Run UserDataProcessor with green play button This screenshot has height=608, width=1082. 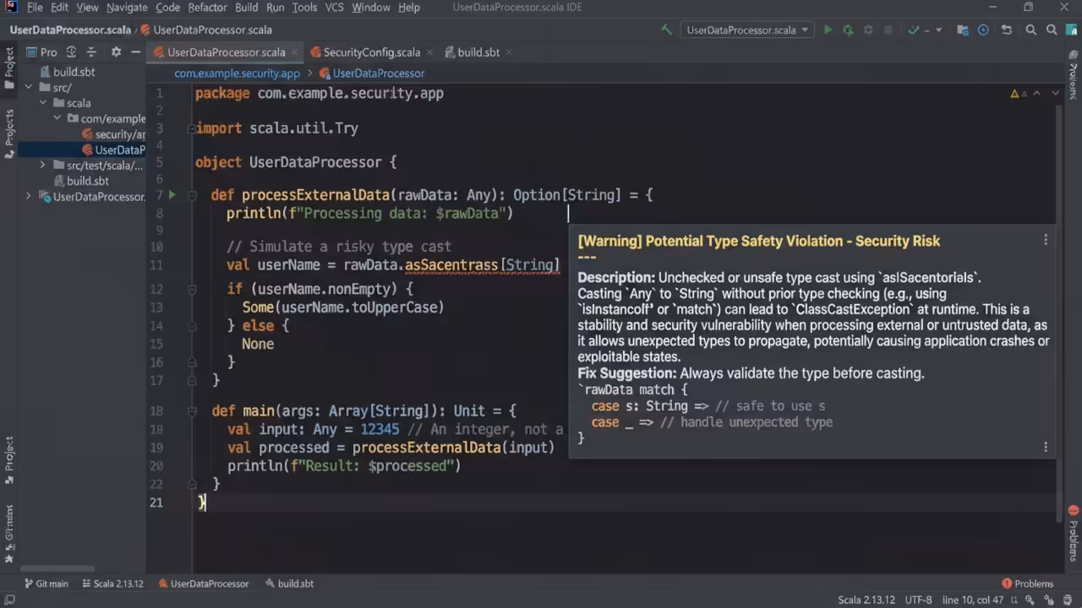[x=828, y=30]
